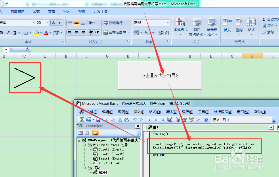Click increase indent icon
279x177 pixels.
(x=97, y=33)
